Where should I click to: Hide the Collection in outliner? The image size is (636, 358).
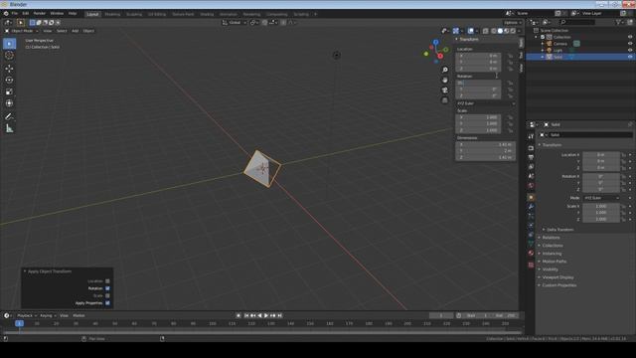pos(630,37)
